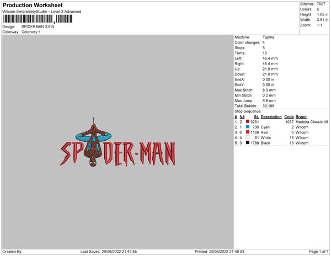Click Max Stitch value '8.3 mm'

tap(269, 90)
